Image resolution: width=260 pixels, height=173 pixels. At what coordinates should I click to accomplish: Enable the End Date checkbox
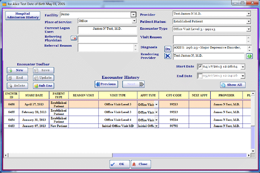(200, 76)
